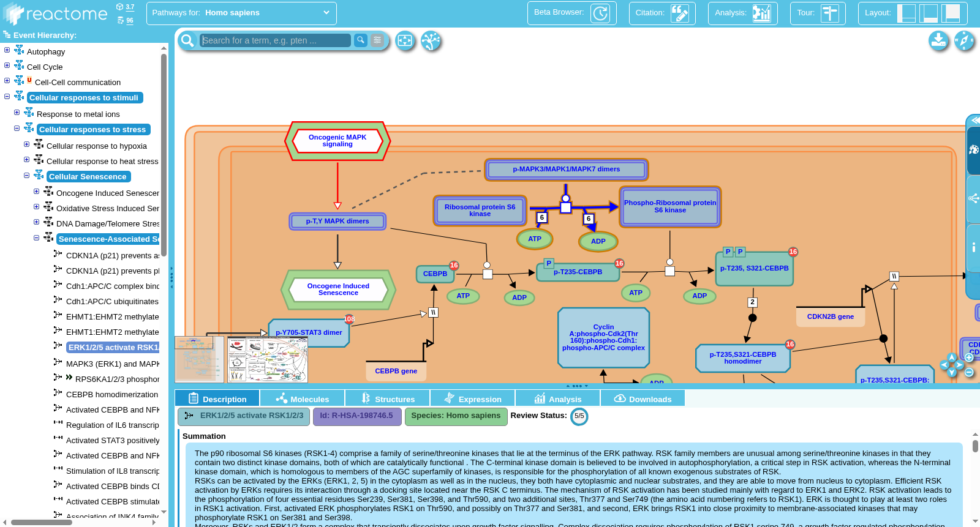980x527 pixels.
Task: Pan diagram up with arrow control
Action: 952,357
